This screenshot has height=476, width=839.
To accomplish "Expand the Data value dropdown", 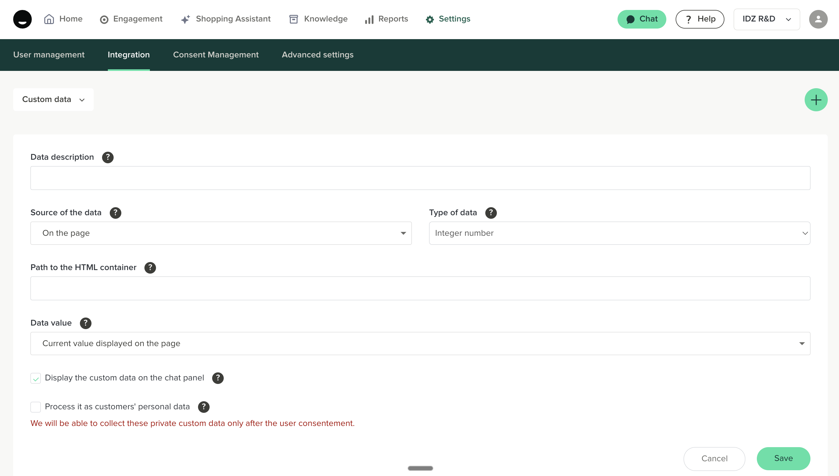I will [x=420, y=344].
